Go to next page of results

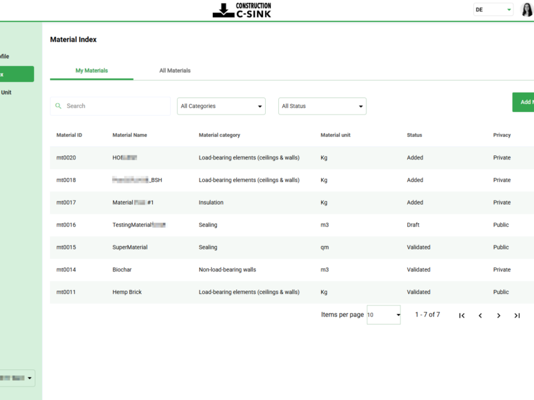[499, 315]
